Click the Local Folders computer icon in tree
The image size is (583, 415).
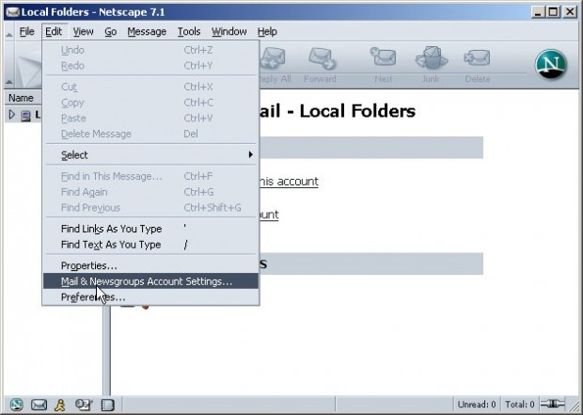[x=25, y=116]
